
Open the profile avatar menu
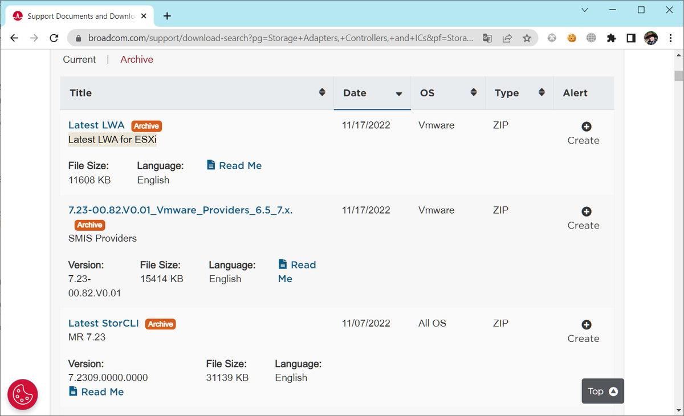click(651, 38)
